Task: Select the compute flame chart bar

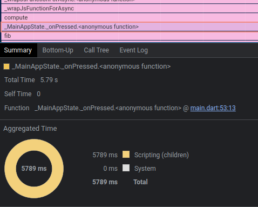Action: 130,17
